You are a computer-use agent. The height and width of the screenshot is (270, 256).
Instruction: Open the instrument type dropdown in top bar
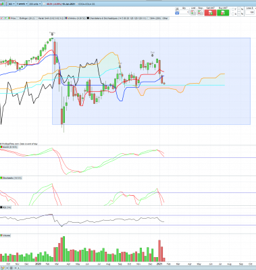coord(11,4)
